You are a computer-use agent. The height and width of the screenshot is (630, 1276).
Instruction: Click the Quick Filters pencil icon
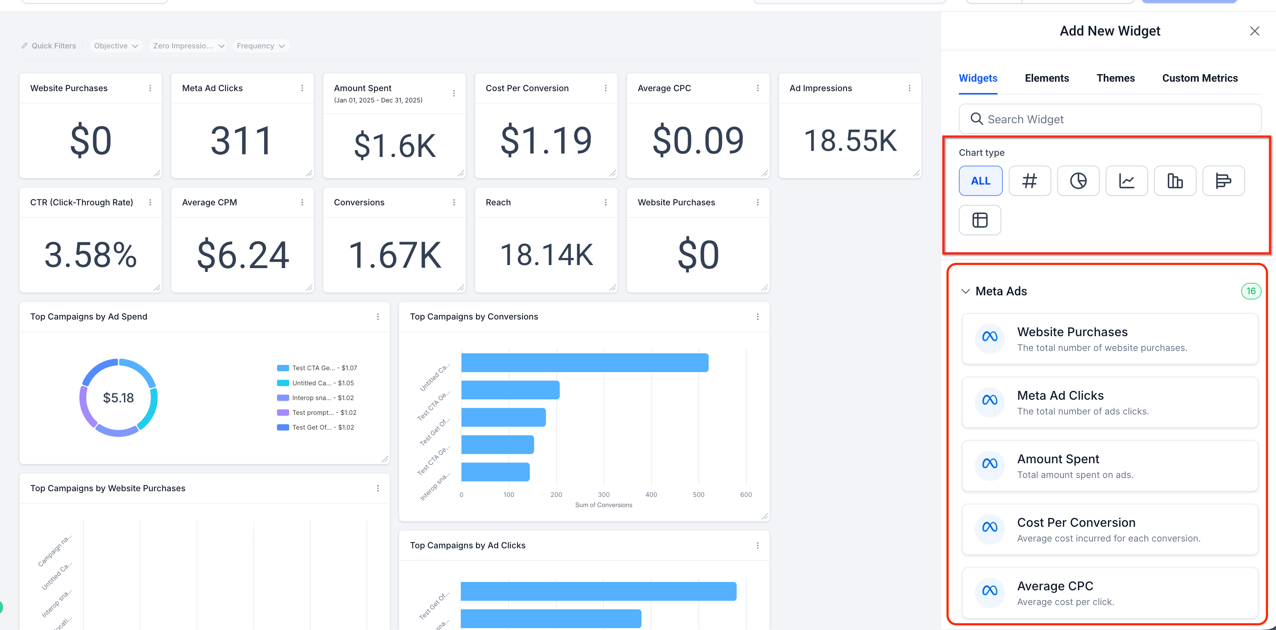point(24,45)
